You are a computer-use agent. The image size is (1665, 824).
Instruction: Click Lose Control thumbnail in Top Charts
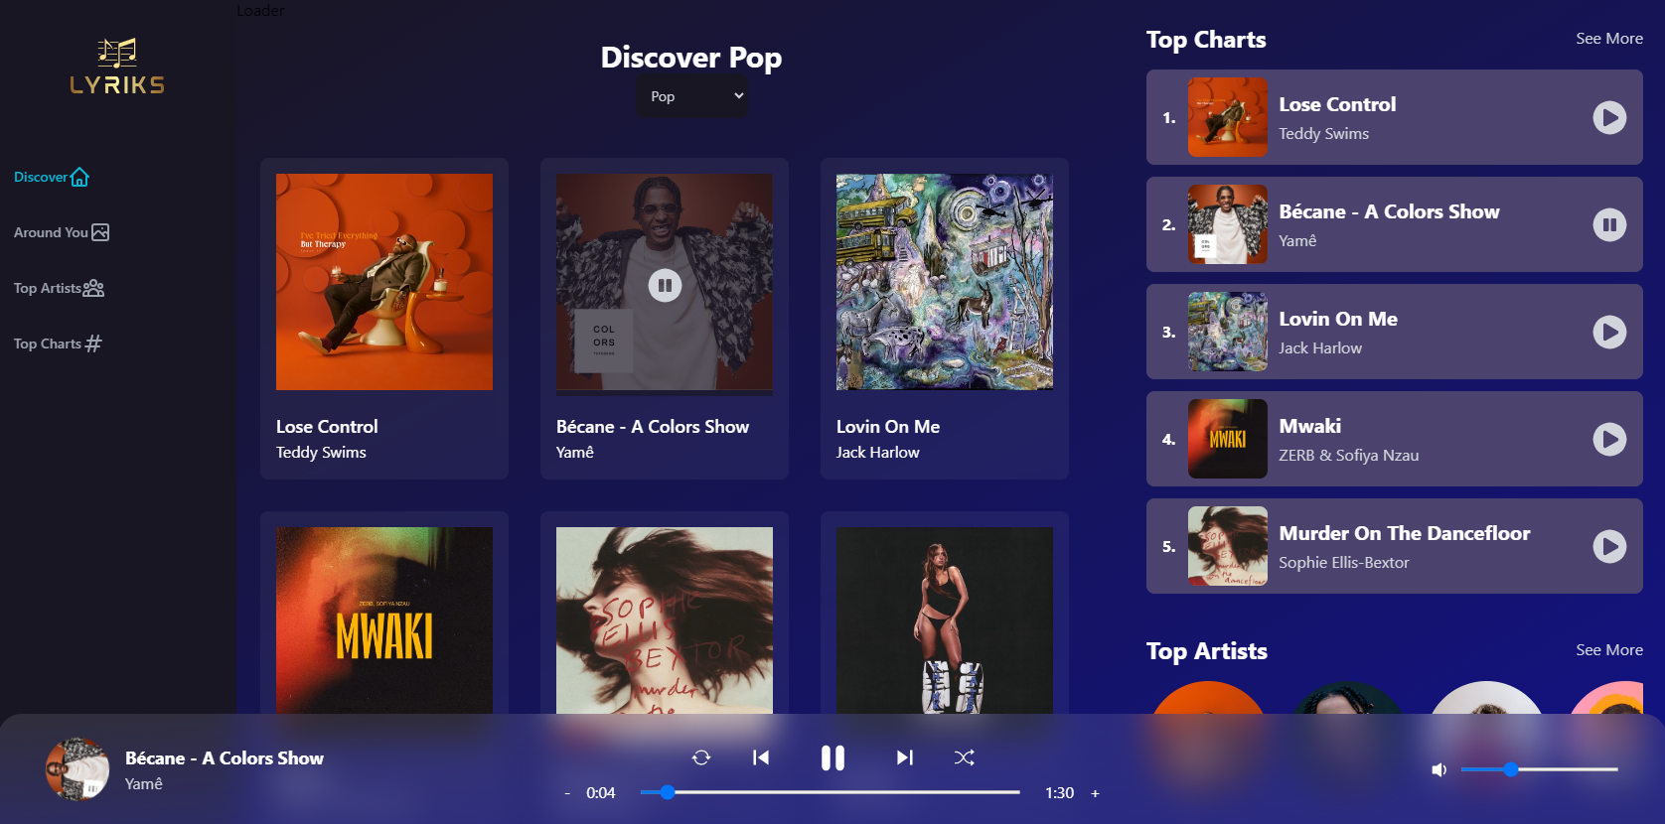[x=1228, y=117]
